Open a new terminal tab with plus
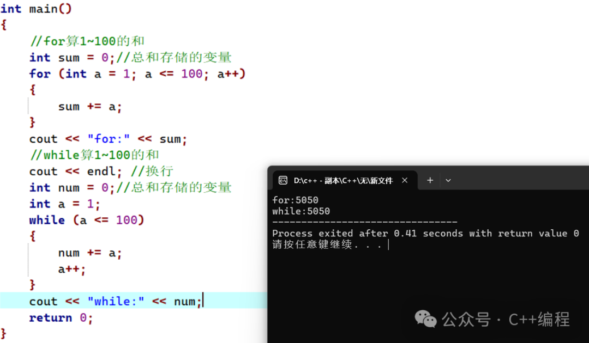 [430, 180]
